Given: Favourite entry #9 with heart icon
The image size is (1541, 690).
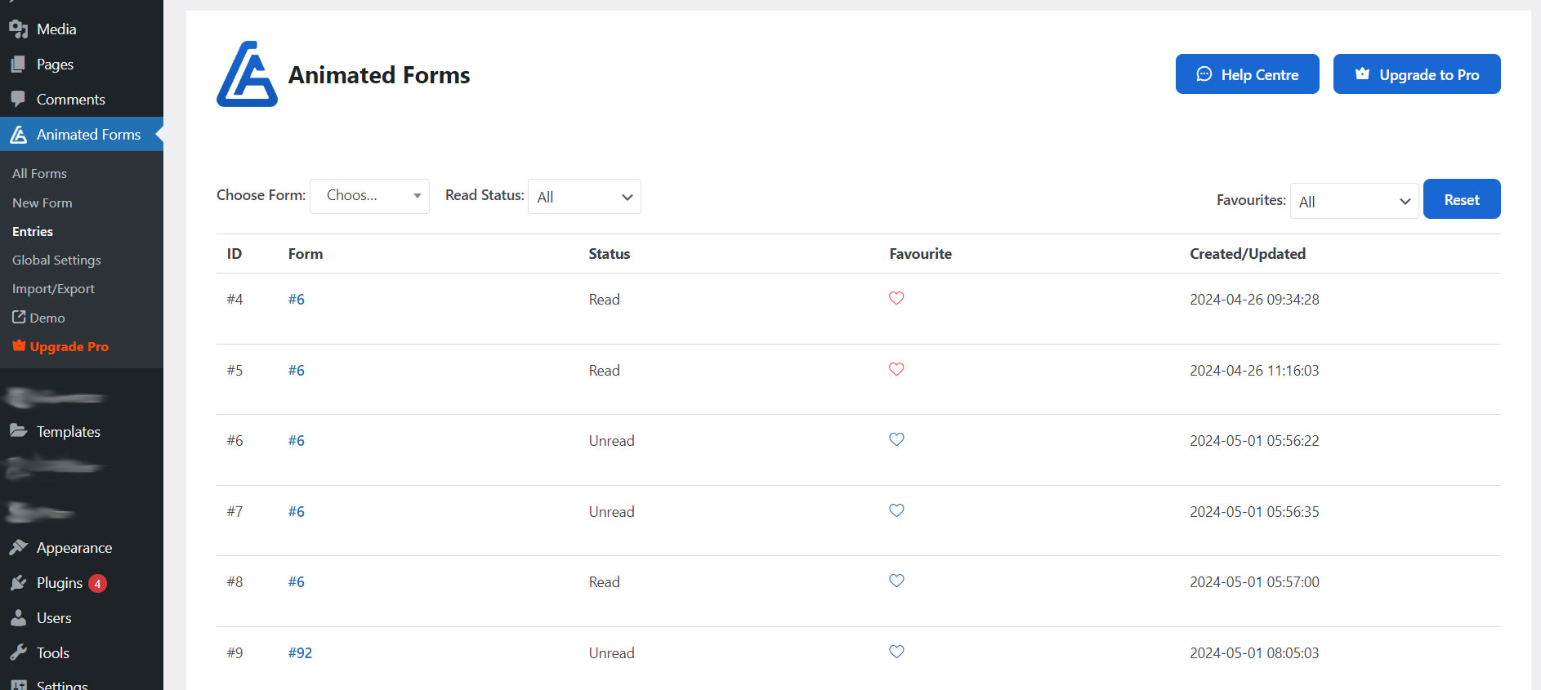Looking at the screenshot, I should click(896, 652).
